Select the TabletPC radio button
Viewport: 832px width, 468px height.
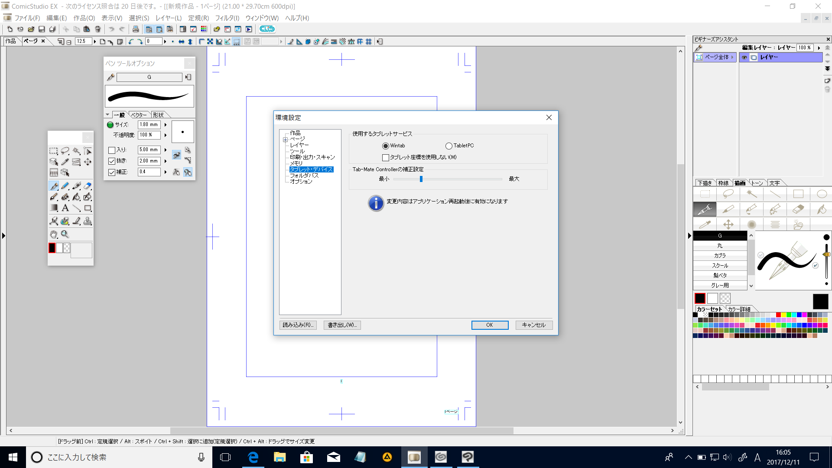point(449,146)
